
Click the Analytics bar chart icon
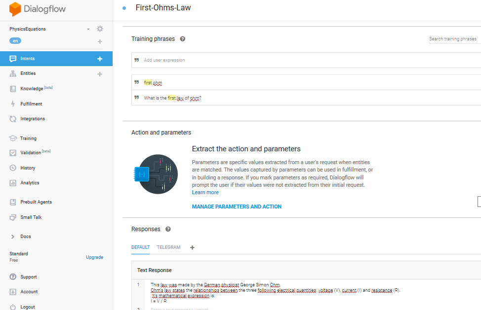click(13, 183)
